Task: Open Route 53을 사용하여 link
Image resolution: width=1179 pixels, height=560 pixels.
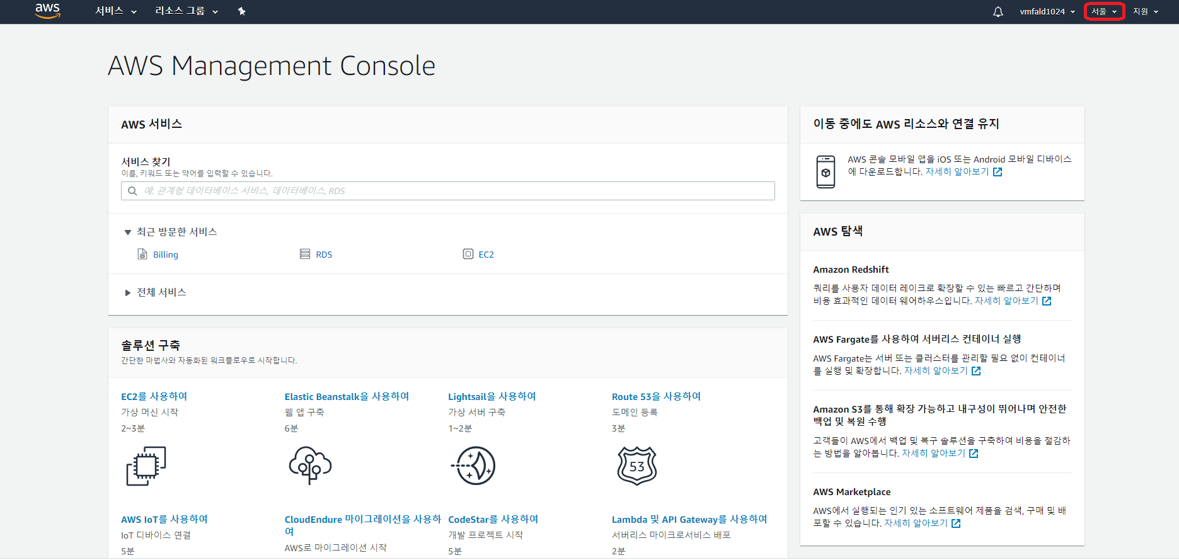Action: pos(657,396)
